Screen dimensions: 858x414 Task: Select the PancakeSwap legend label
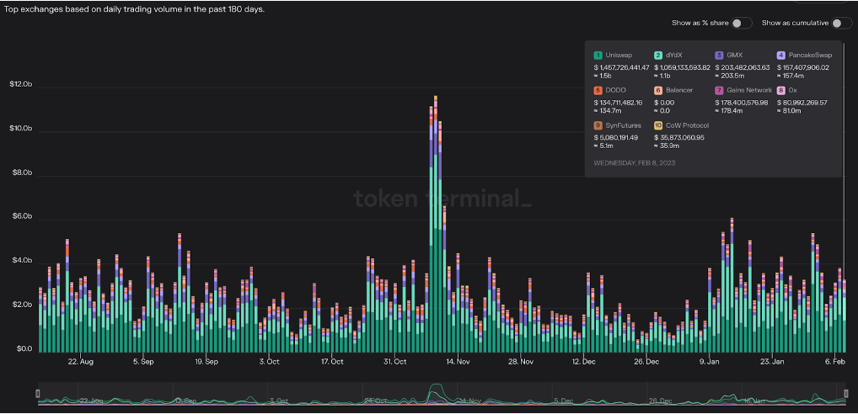[809, 56]
